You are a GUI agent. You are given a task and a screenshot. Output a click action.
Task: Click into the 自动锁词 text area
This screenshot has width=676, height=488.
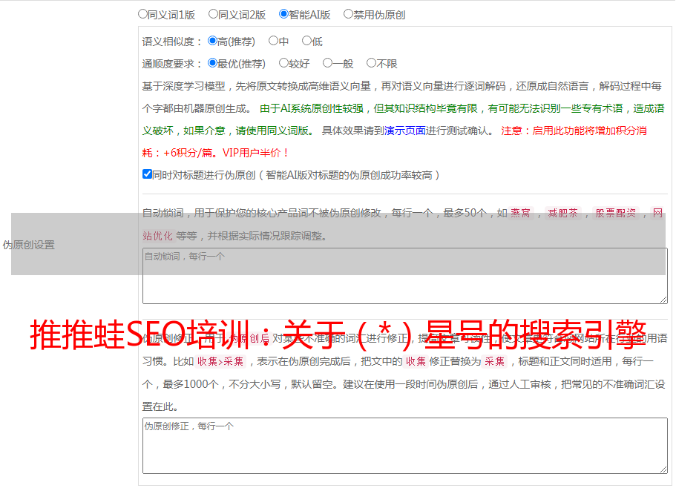coord(405,276)
